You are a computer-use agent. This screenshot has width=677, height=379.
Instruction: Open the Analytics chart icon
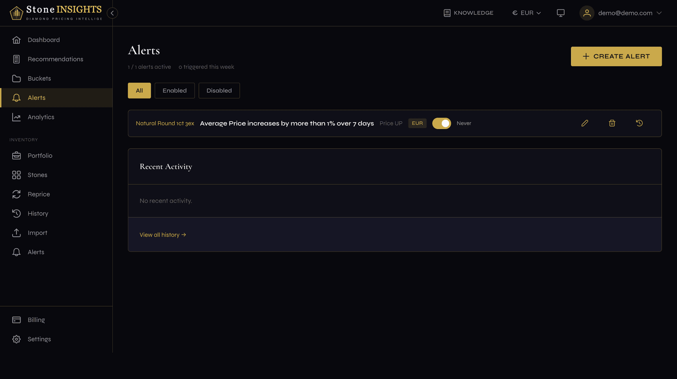pos(16,117)
